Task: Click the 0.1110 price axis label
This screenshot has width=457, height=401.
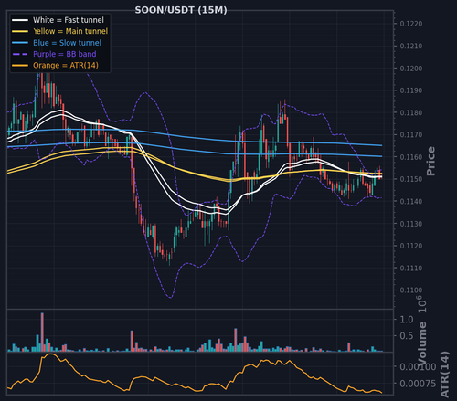Action: tap(411, 268)
